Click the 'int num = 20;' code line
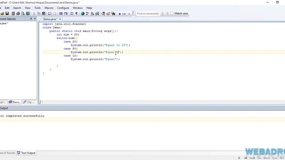 [68, 35]
